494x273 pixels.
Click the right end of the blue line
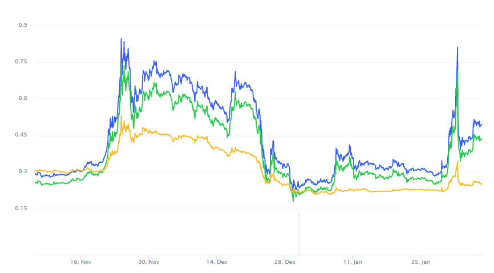click(481, 125)
